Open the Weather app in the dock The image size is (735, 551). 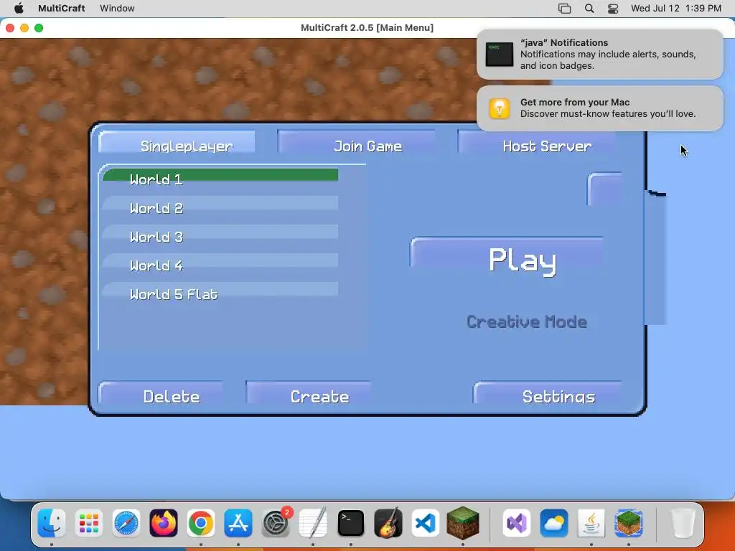click(554, 523)
